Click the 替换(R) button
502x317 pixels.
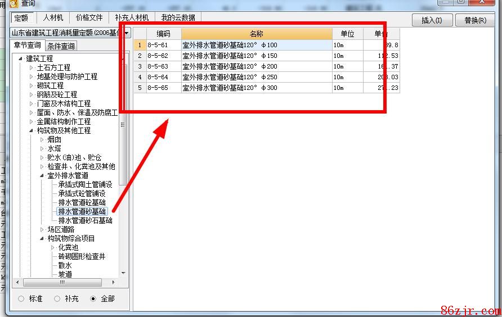(x=475, y=20)
